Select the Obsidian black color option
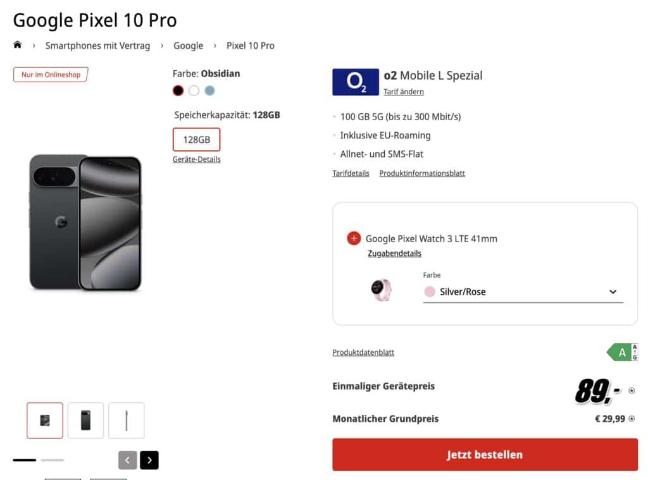 pos(178,90)
